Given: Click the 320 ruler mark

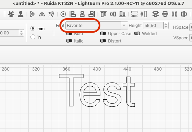Looking at the screenshot, I should click(x=36, y=69).
